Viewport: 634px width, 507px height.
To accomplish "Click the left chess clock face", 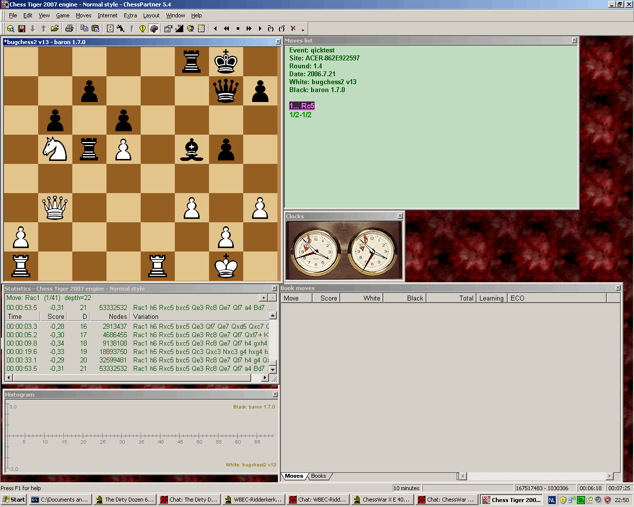I will [x=316, y=251].
